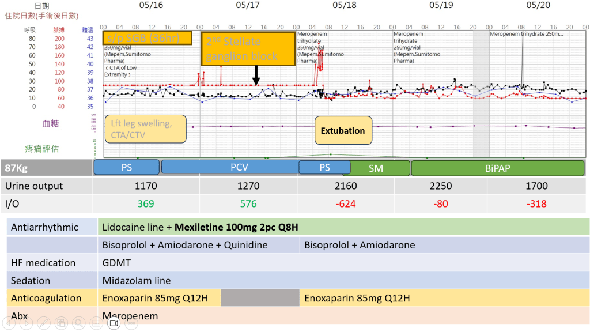This screenshot has width=590, height=332.
Task: Pick the gray block in Anticoagulation row
Action: pos(258,298)
